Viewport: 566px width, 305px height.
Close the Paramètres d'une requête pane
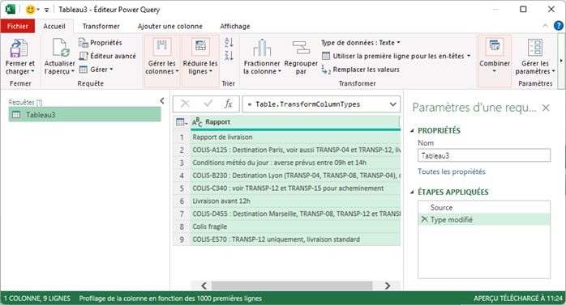pyautogui.click(x=546, y=108)
